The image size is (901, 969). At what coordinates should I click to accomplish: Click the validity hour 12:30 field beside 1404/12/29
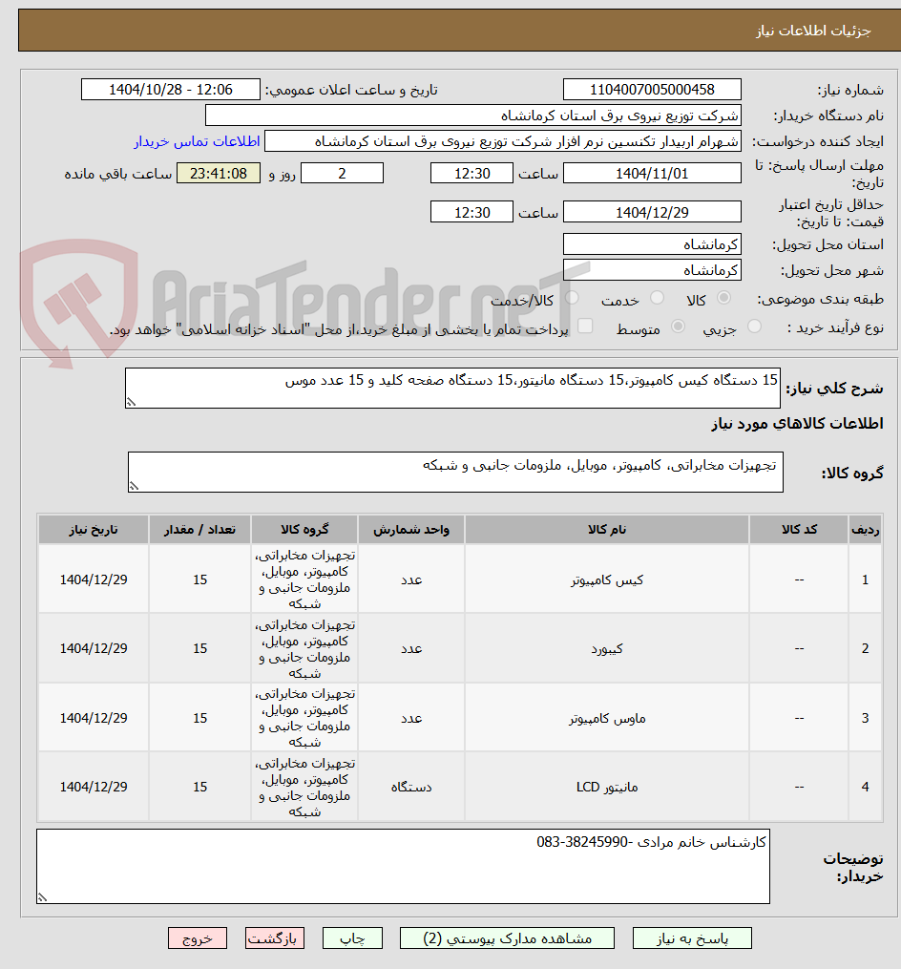[471, 212]
